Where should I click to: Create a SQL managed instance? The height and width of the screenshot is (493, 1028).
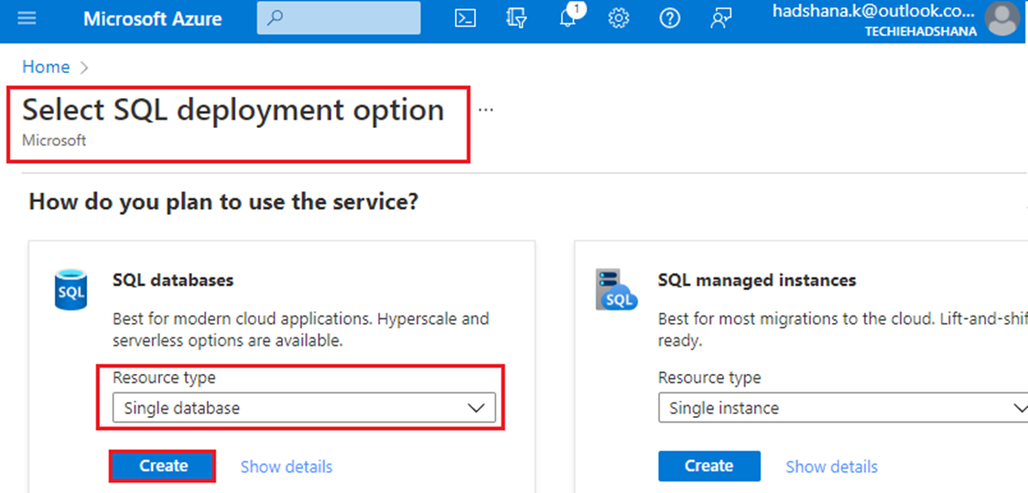point(709,466)
